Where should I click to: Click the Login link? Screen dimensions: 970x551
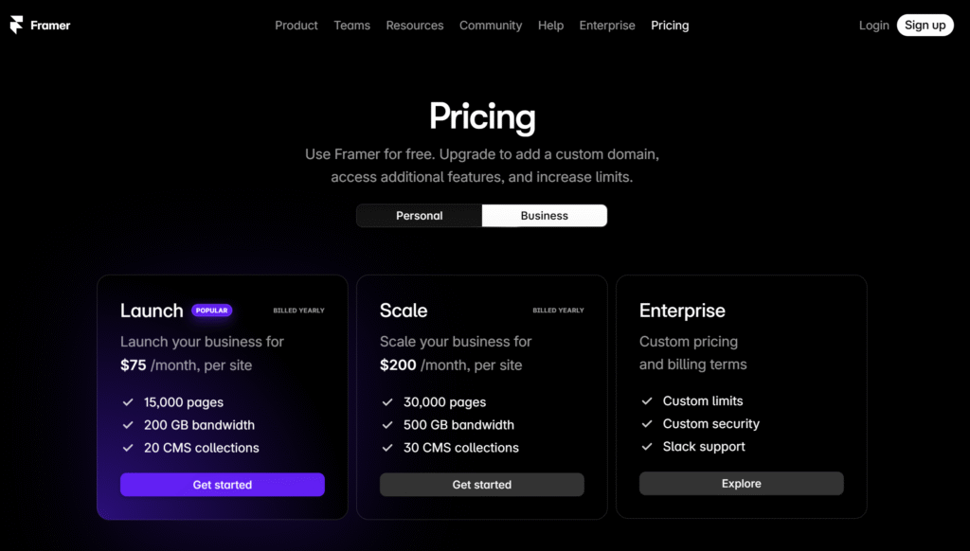873,26
